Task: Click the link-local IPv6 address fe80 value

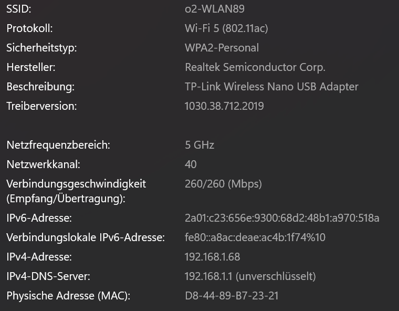Action: [x=255, y=237]
